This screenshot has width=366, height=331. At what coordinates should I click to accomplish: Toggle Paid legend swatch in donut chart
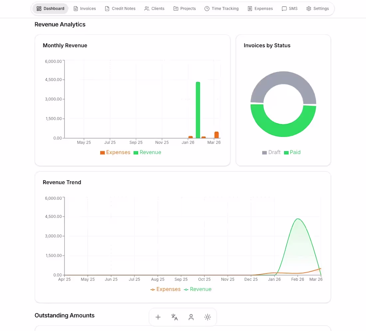[x=286, y=153]
